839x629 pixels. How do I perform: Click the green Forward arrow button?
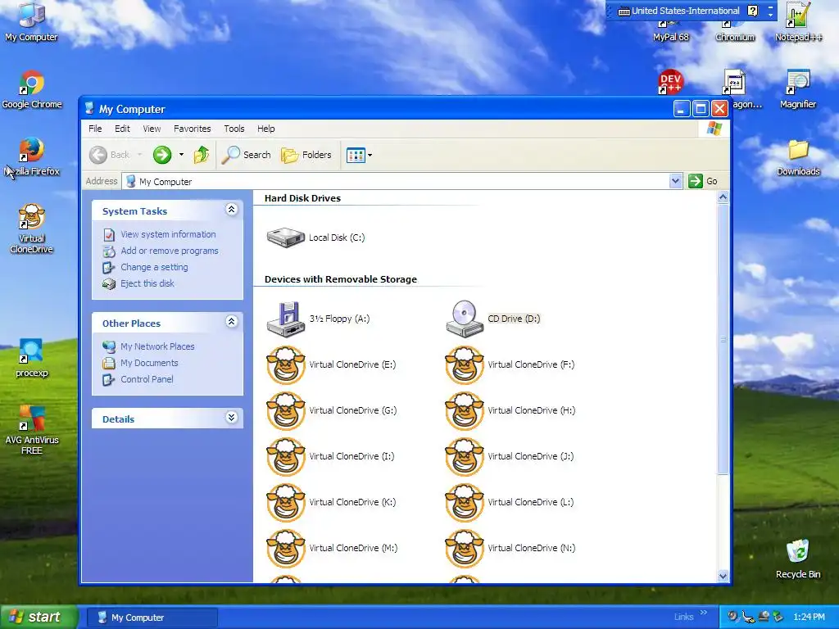coord(161,155)
